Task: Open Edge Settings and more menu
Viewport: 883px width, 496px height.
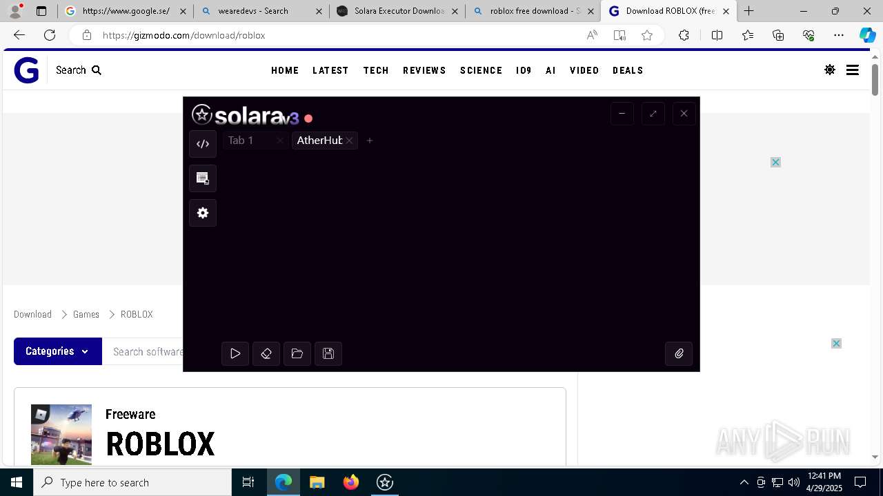Action: point(839,35)
